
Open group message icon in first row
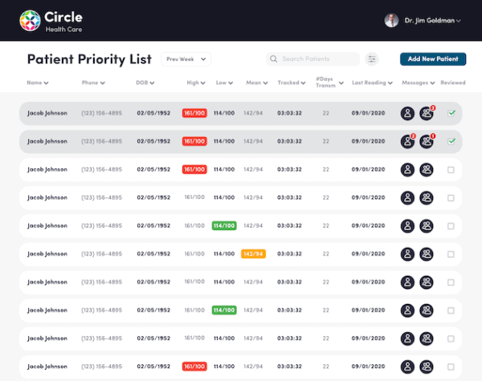(x=427, y=113)
